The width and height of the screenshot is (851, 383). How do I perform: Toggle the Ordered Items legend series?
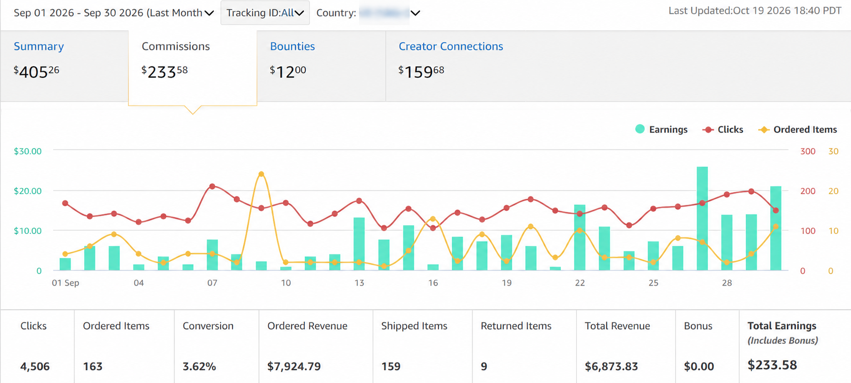tap(798, 130)
